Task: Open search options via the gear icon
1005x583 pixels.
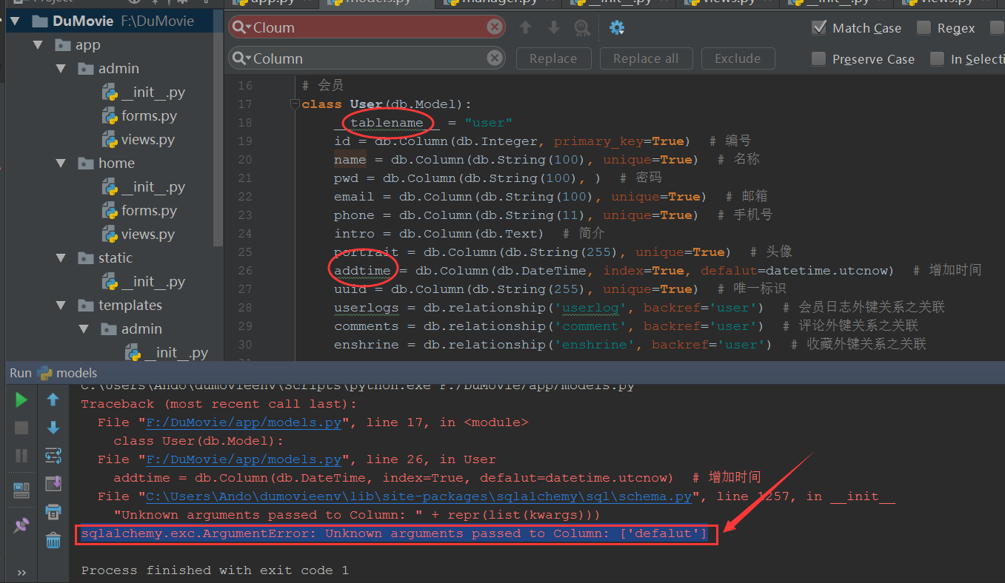Action: [617, 27]
